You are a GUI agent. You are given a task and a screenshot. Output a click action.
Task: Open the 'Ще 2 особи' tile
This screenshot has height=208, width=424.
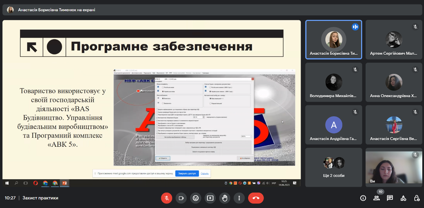click(x=334, y=167)
